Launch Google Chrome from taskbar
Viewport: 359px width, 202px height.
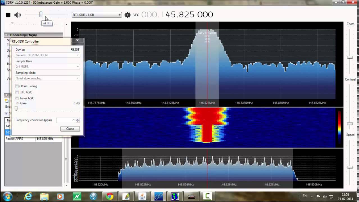[109, 196]
